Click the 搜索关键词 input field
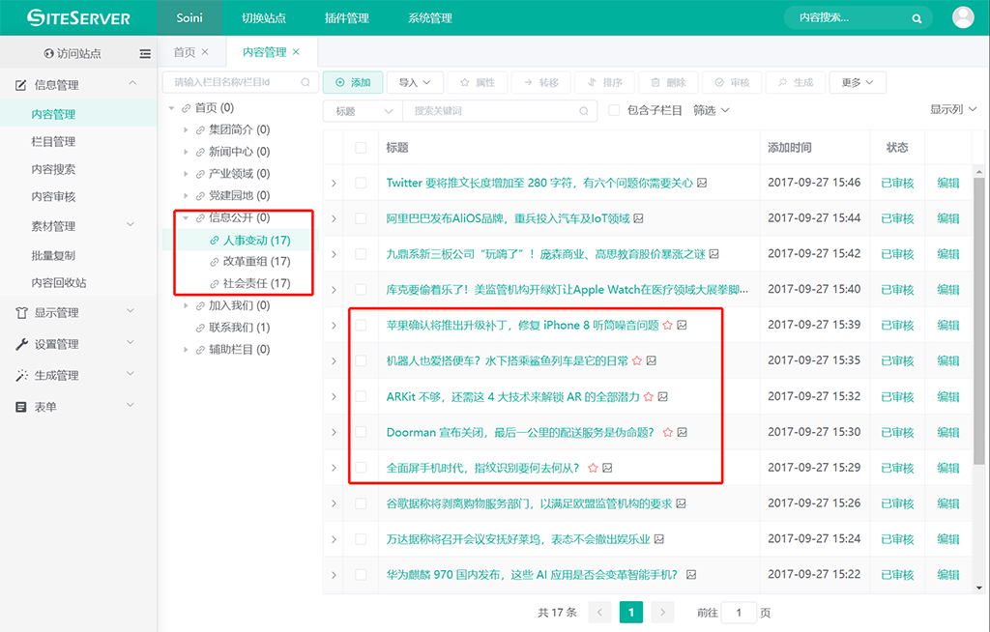Viewport: 990px width, 632px height. [x=498, y=111]
